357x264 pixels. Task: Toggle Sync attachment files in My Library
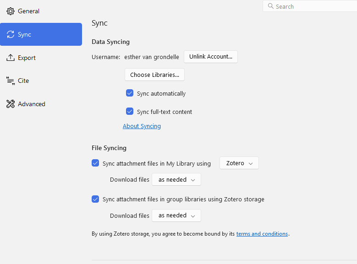[95, 163]
